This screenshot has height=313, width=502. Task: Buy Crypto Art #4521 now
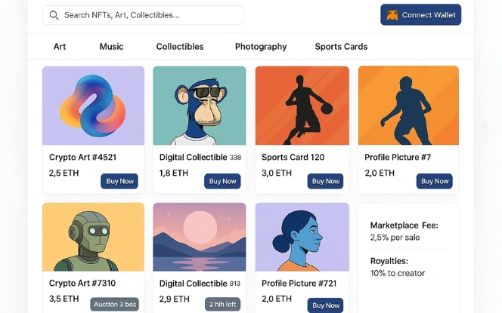(x=119, y=181)
